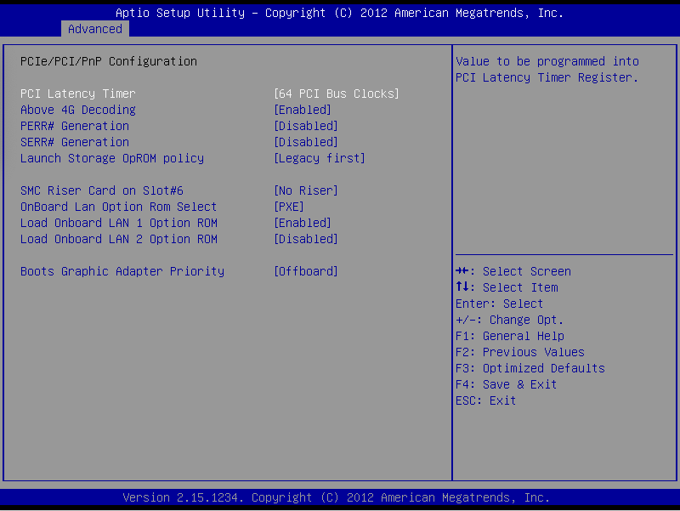Toggle Load Onboard LAN 1 Option ROM Enabled
680x511 pixels.
(x=302, y=223)
